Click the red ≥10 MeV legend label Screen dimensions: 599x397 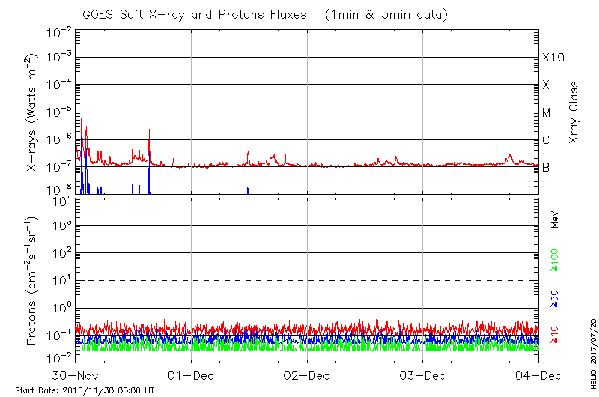[x=555, y=336]
